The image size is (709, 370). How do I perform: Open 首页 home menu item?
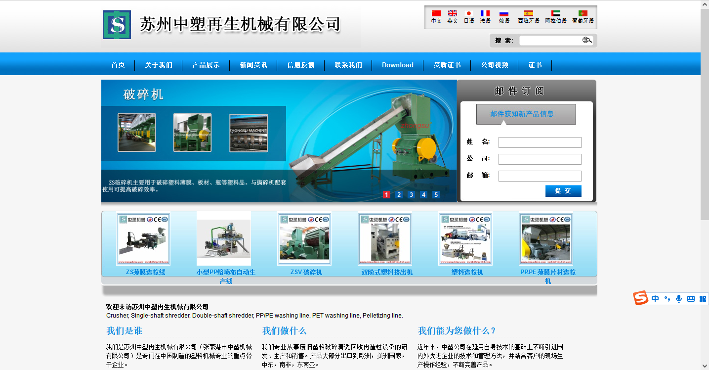118,65
